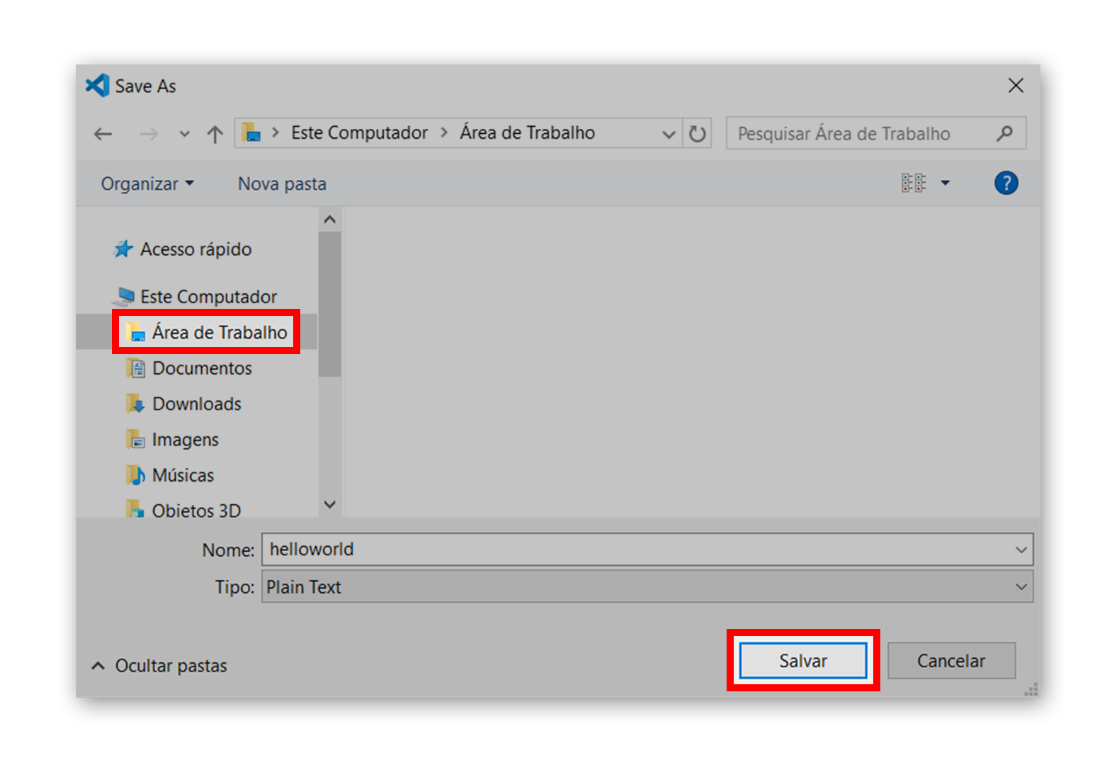The image size is (1119, 765).
Task: Click the VS Code icon in title bar
Action: point(97,86)
